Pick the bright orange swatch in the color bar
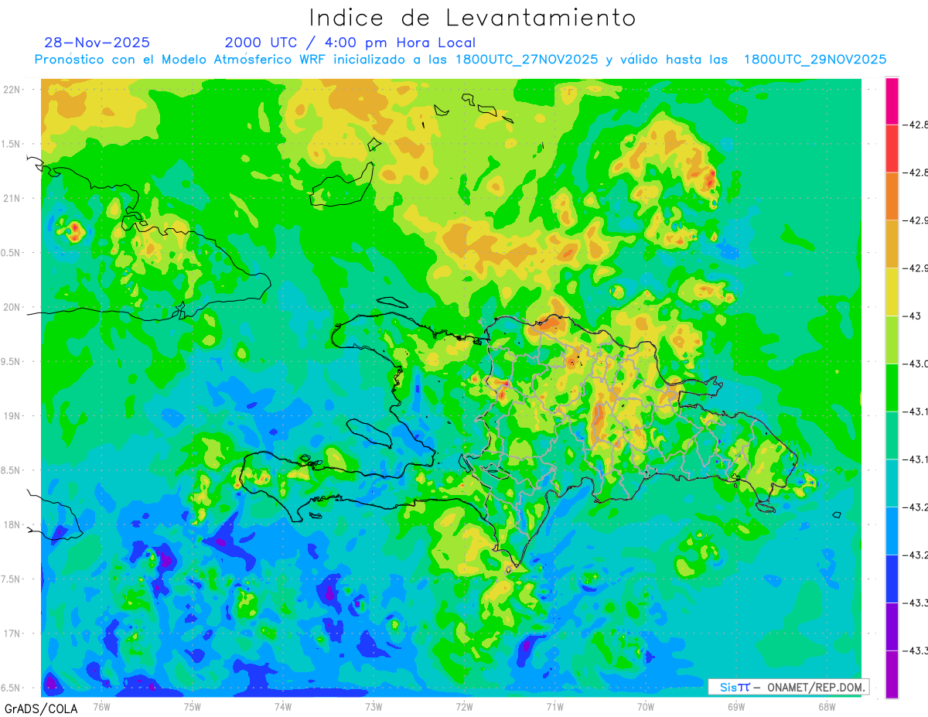 [892, 196]
